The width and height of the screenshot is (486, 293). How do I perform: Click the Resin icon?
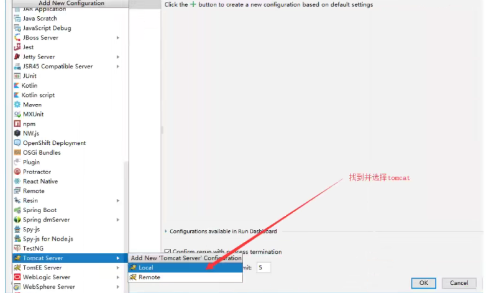pyautogui.click(x=17, y=200)
